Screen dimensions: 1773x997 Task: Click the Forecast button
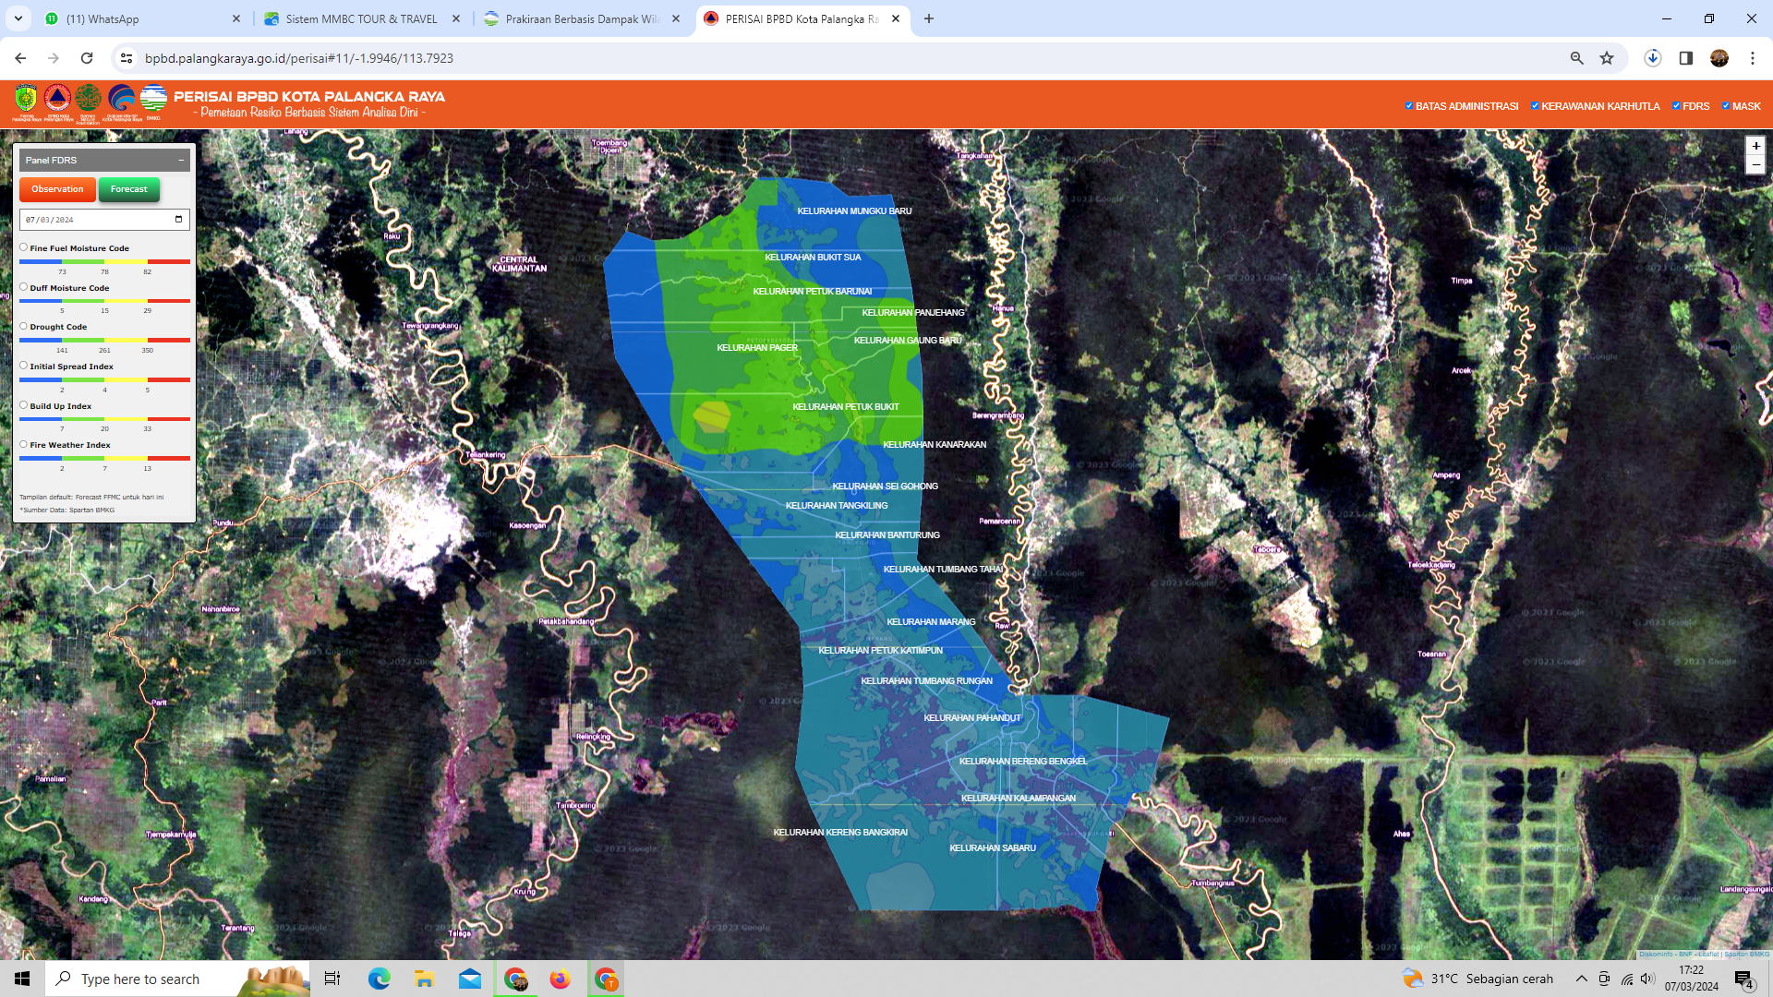tap(129, 189)
